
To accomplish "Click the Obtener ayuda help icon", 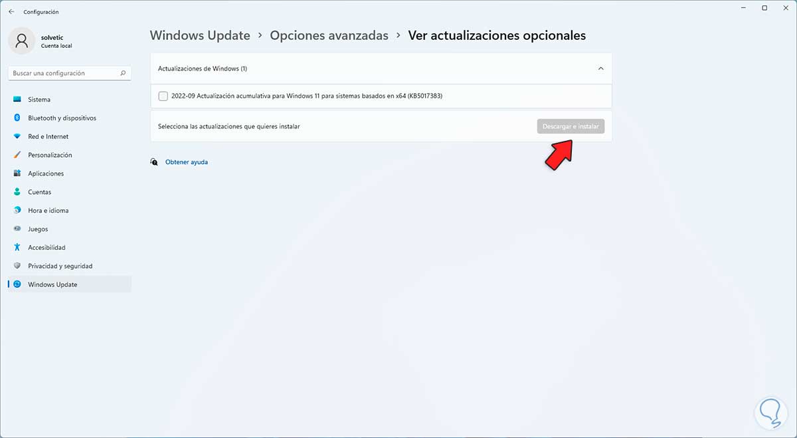I will click(154, 162).
